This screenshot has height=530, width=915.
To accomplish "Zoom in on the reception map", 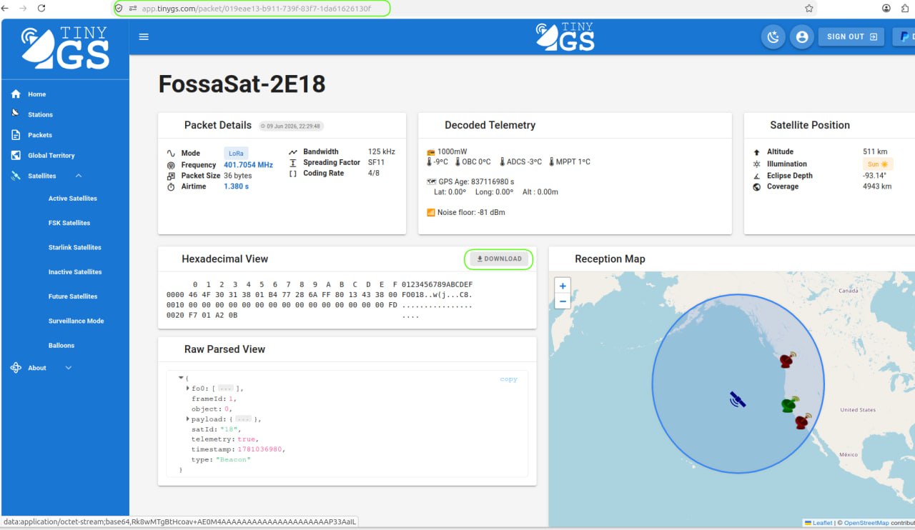I will pos(563,286).
